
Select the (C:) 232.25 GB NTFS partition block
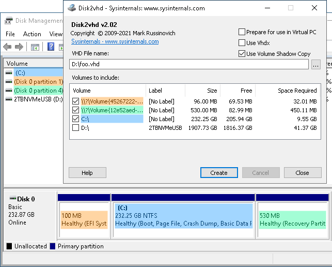(x=184, y=220)
